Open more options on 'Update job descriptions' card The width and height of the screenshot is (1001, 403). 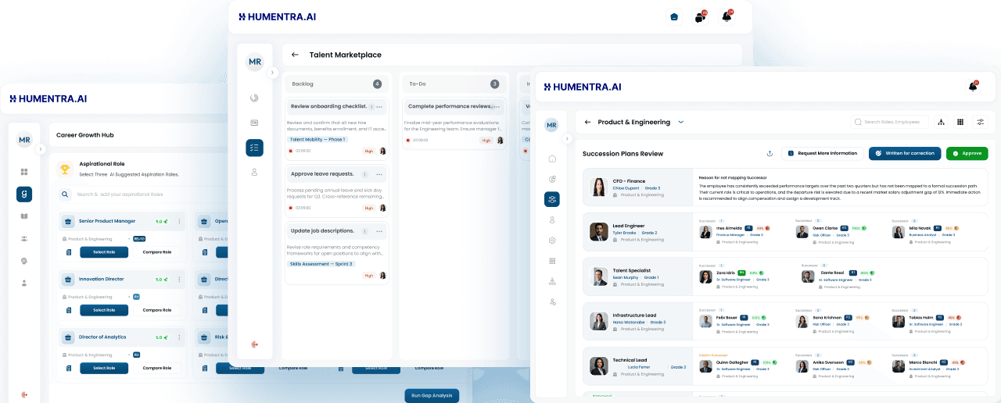(379, 231)
